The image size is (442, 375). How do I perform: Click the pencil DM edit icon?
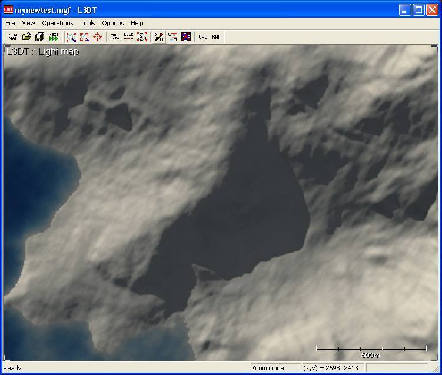(x=159, y=36)
